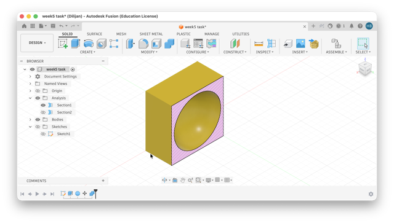Toggle visibility of Bodies folder

coord(38,120)
